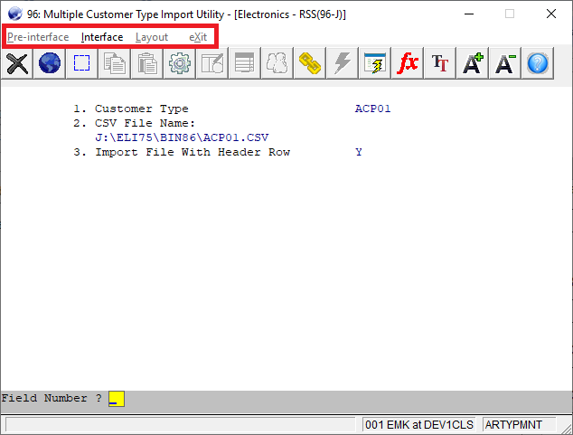Click the gray lightning bolt icon

pos(342,63)
